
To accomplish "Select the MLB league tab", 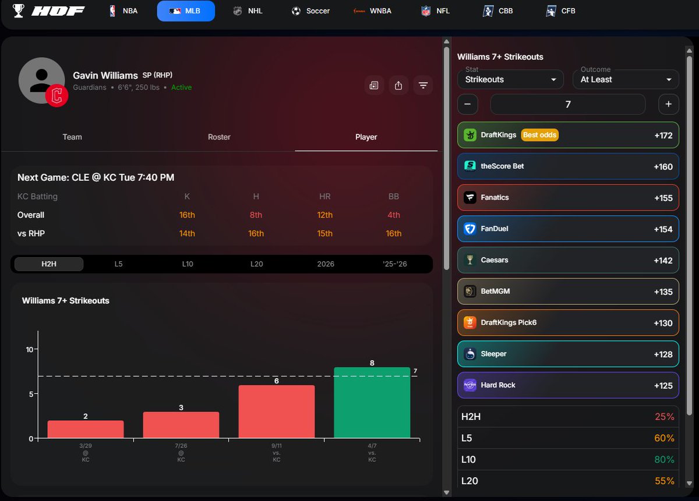I will tap(186, 11).
